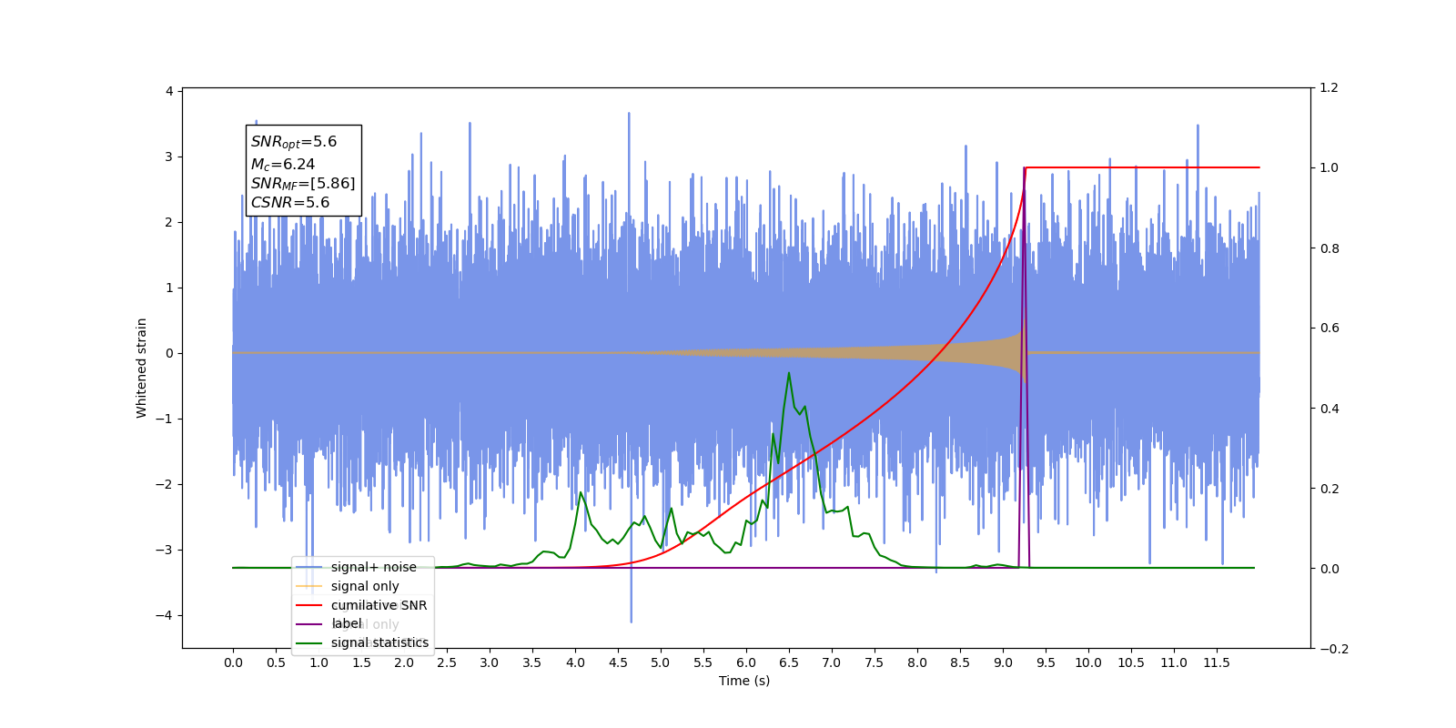Click the CSNR=5.6 annotation text
The image size is (1456, 728).
(290, 202)
